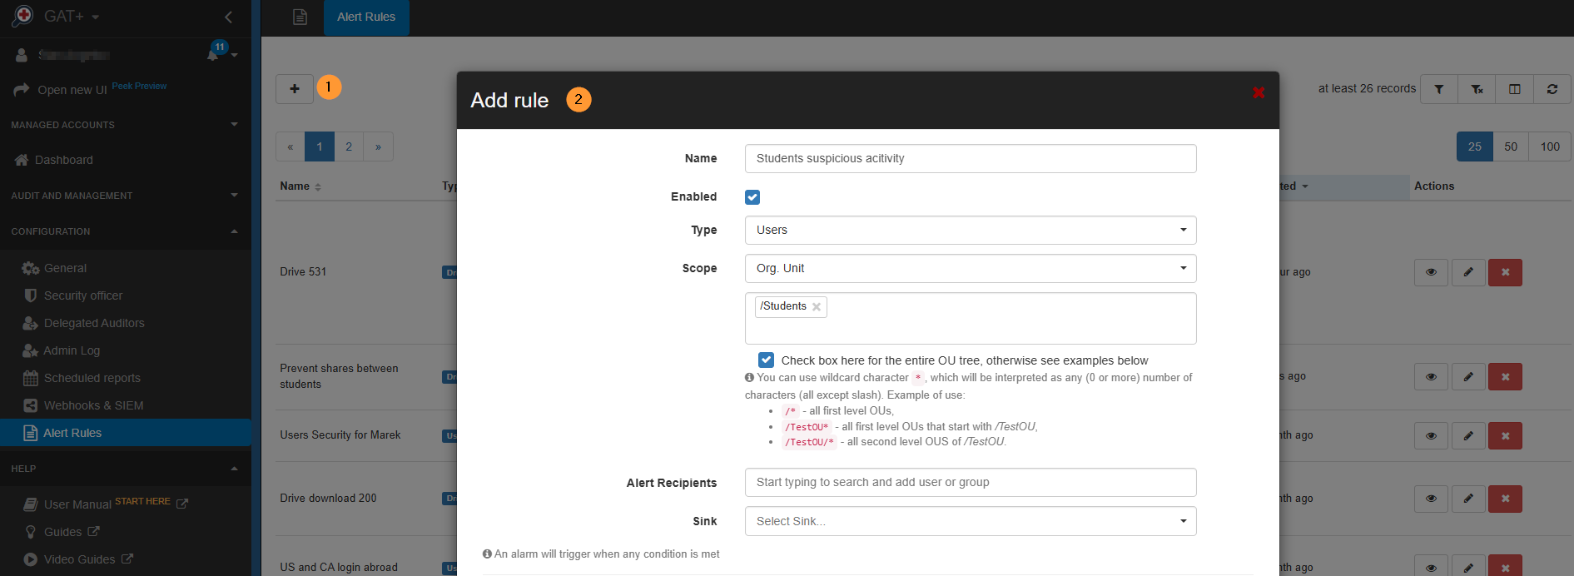The height and width of the screenshot is (576, 1574).
Task: Click the plus add rule button
Action: [x=295, y=88]
